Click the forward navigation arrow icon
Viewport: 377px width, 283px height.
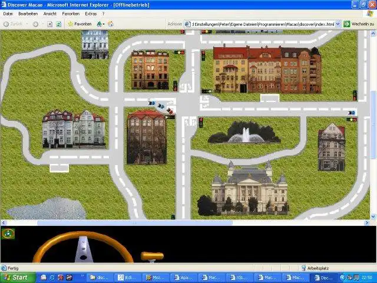35,24
